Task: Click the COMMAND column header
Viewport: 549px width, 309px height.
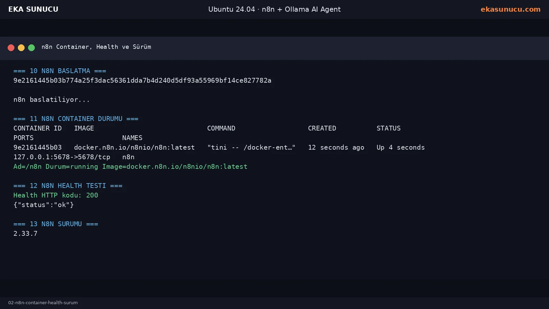Action: point(221,128)
